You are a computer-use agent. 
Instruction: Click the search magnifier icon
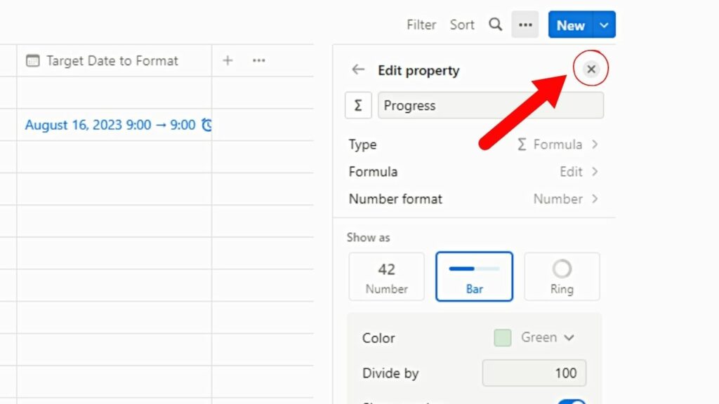tap(495, 24)
